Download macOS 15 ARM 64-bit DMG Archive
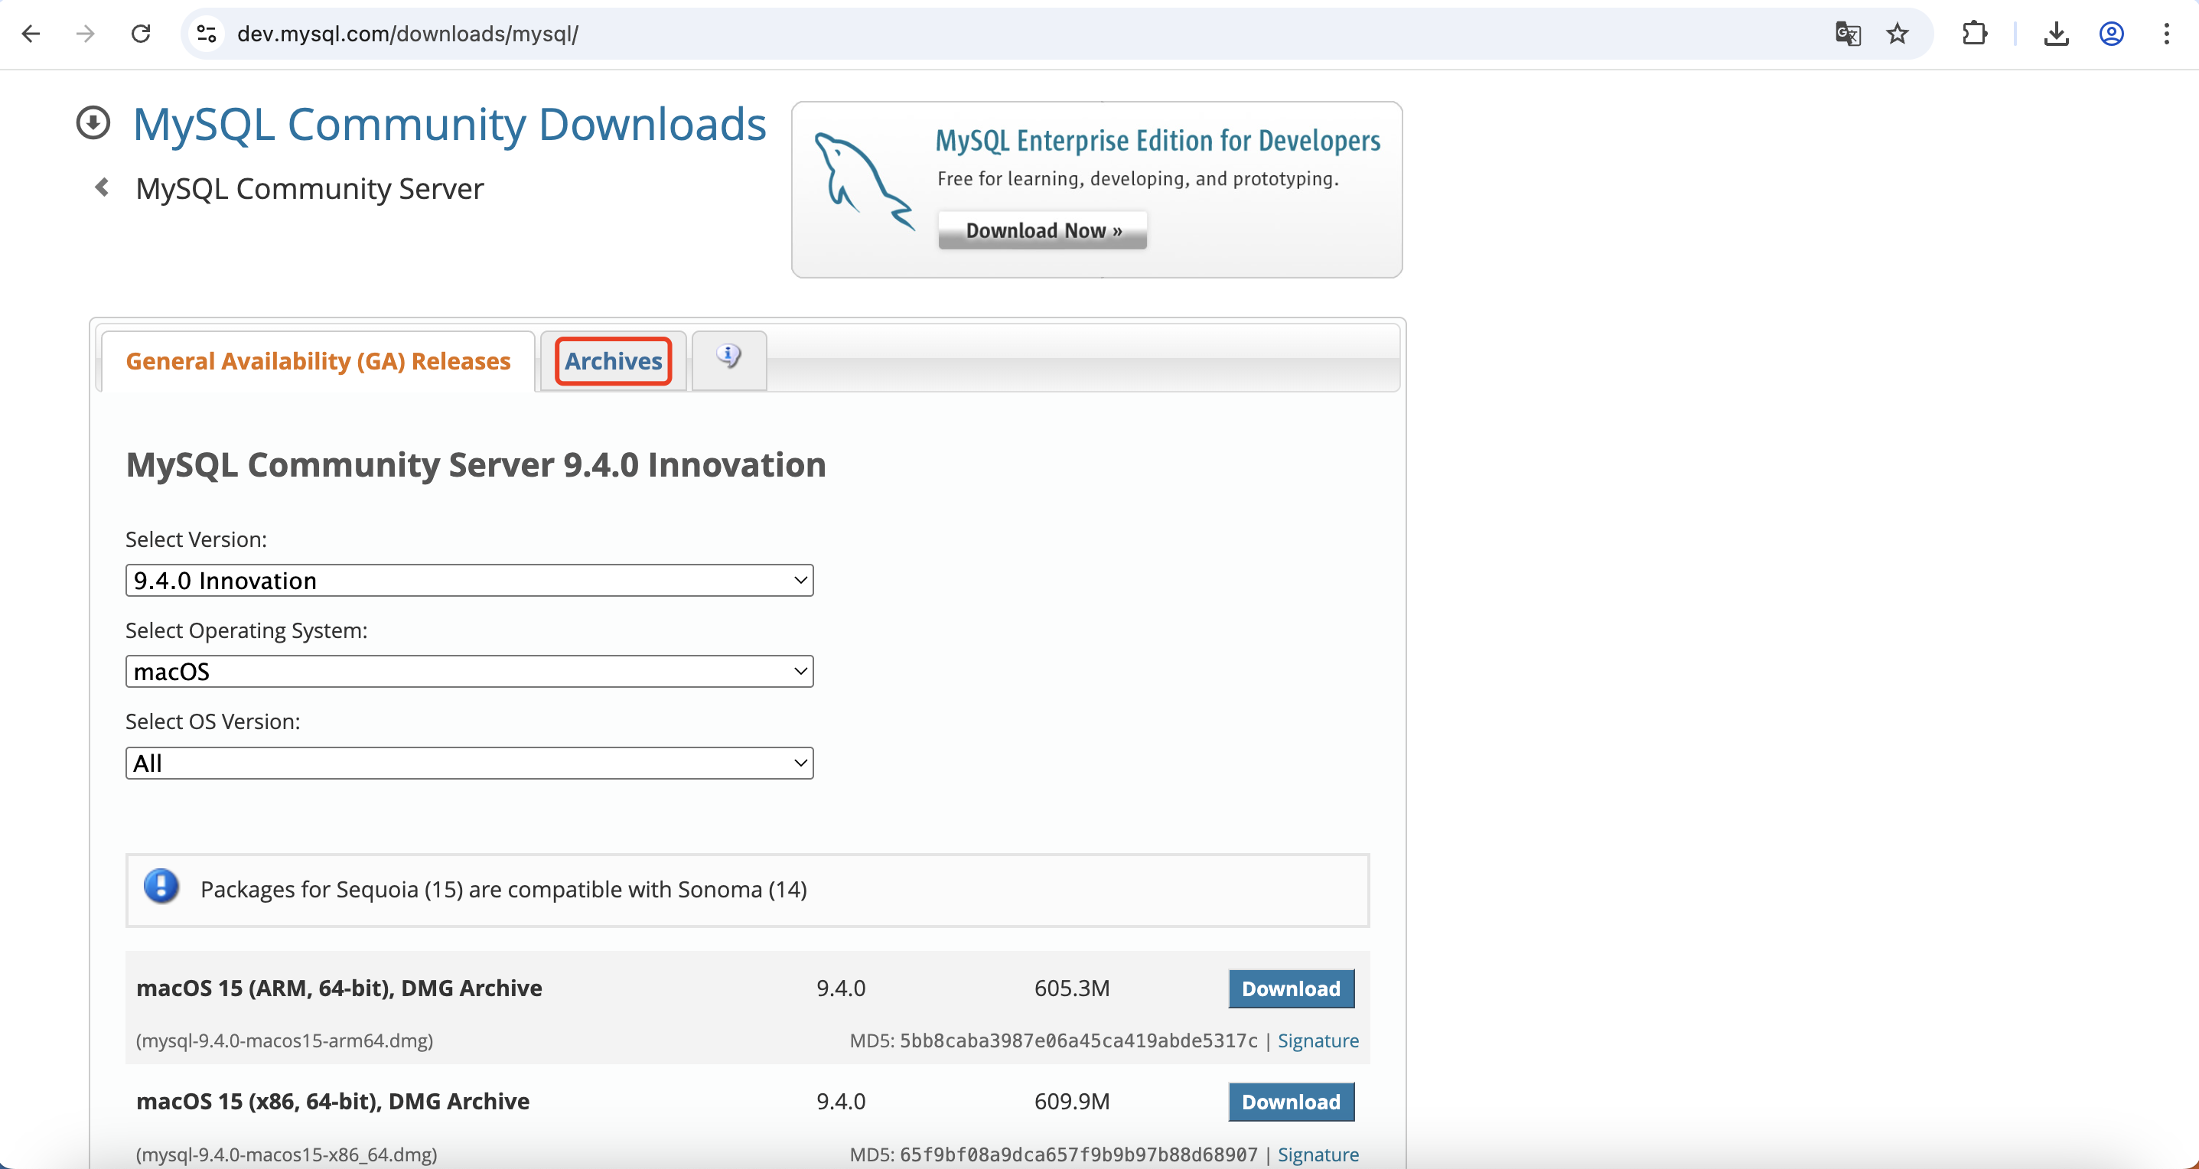2199x1169 pixels. pyautogui.click(x=1291, y=988)
